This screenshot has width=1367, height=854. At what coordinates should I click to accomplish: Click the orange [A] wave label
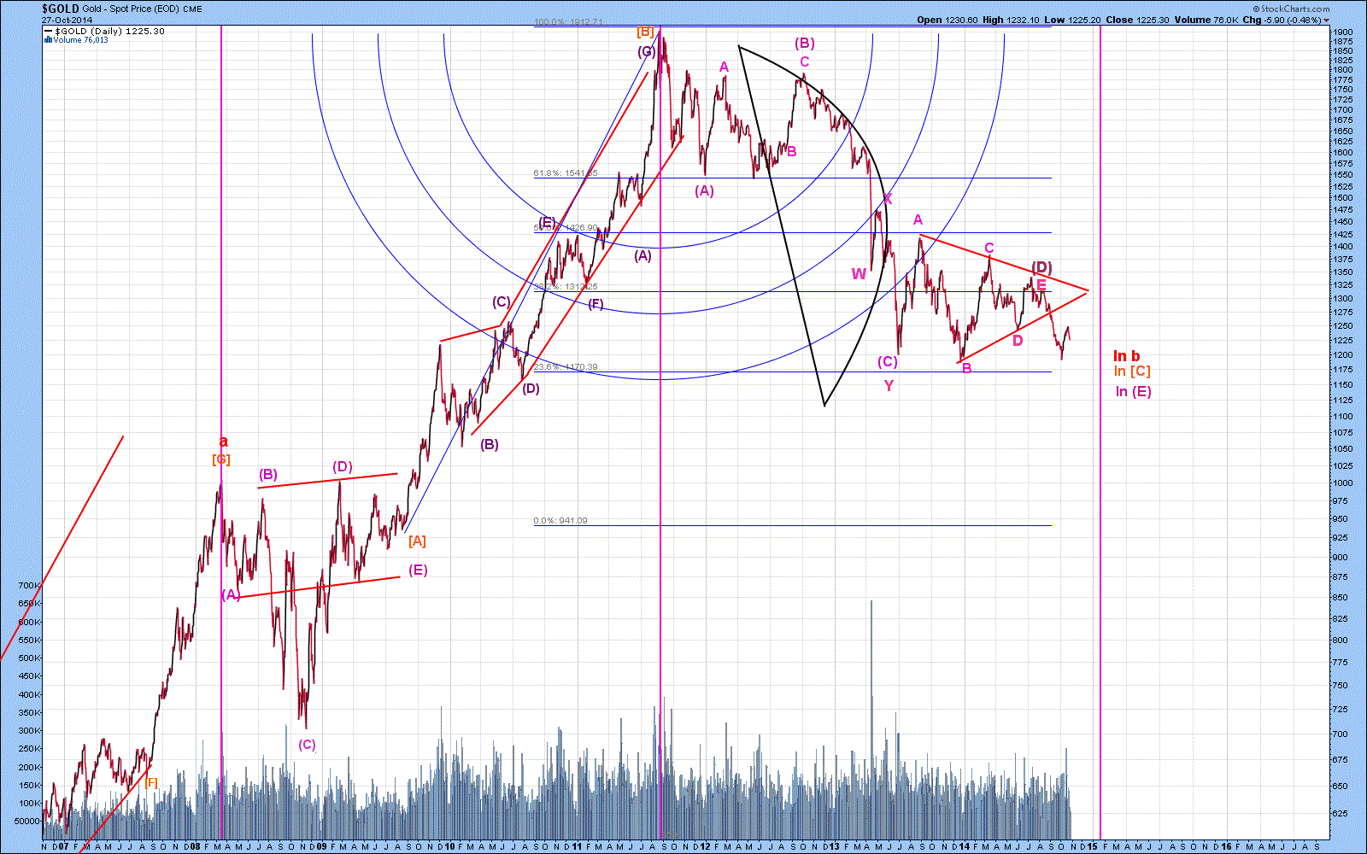pos(417,541)
